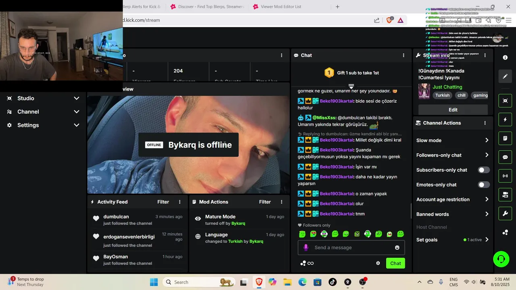516x290 pixels.
Task: Click Beko1903kartal username on 'tmm' message
Action: point(337,214)
